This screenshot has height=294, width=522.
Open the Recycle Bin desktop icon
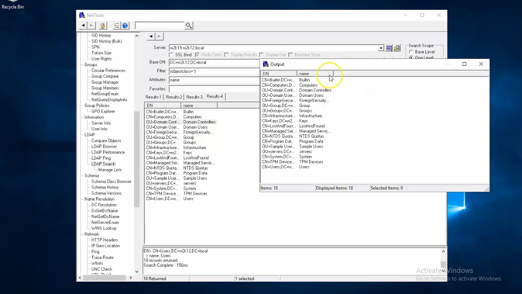tap(13, 5)
